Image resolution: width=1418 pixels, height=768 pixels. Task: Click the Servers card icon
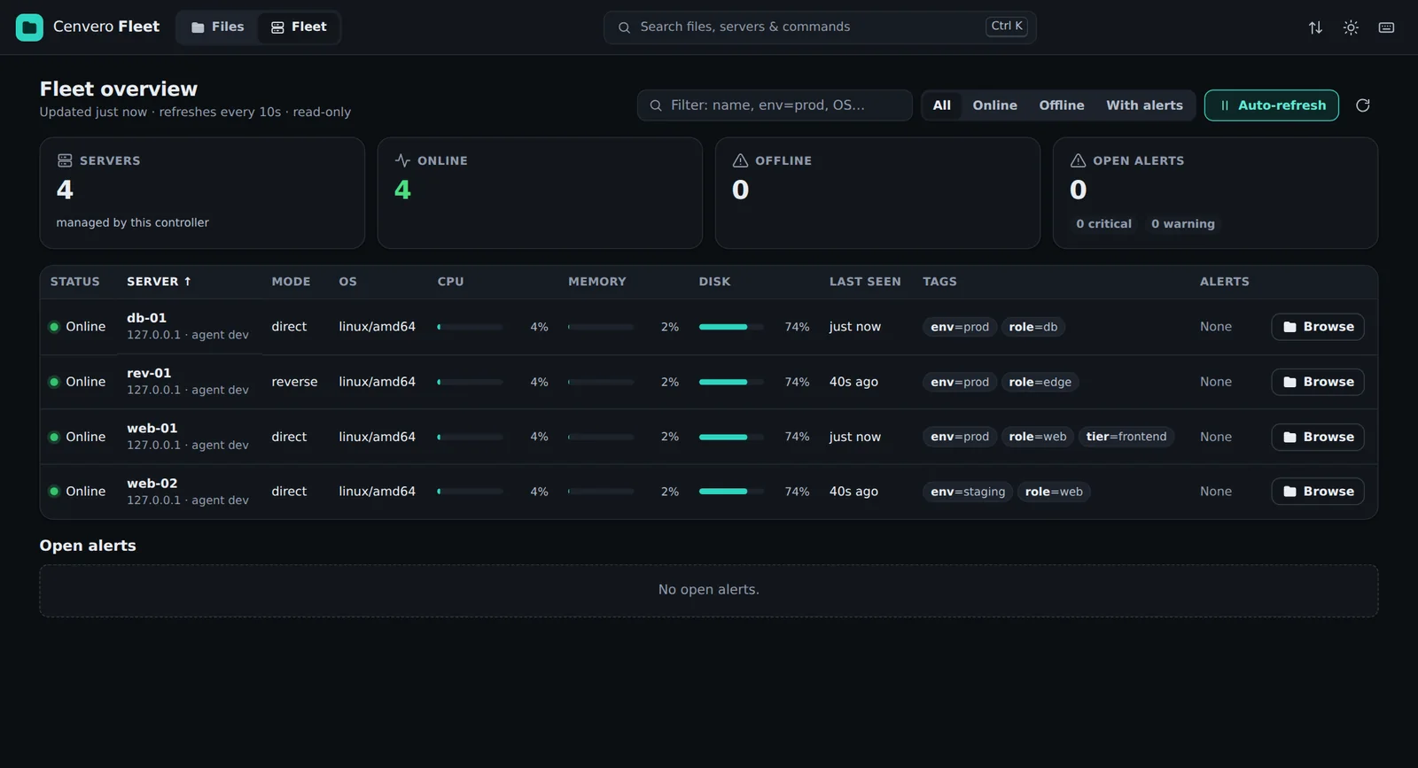[x=65, y=160]
